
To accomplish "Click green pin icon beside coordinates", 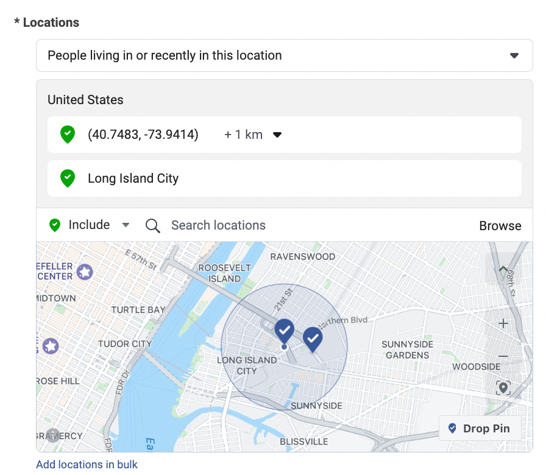I will (68, 135).
